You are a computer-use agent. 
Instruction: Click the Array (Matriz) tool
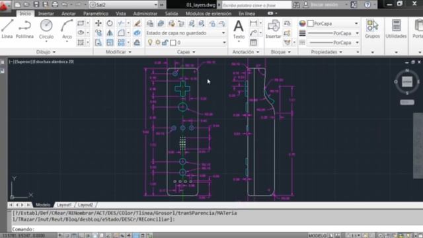coord(121,42)
